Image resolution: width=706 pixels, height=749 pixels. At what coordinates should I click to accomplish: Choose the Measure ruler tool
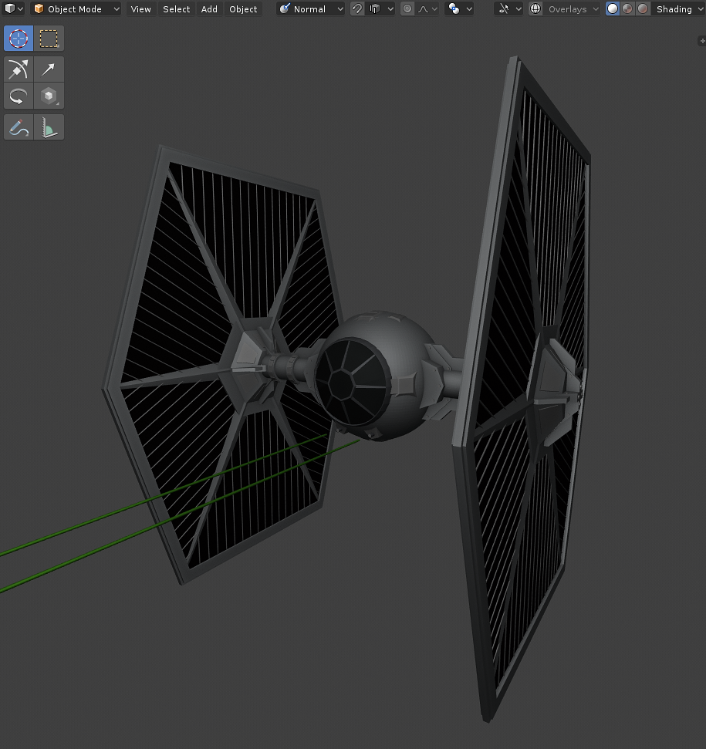[x=49, y=127]
